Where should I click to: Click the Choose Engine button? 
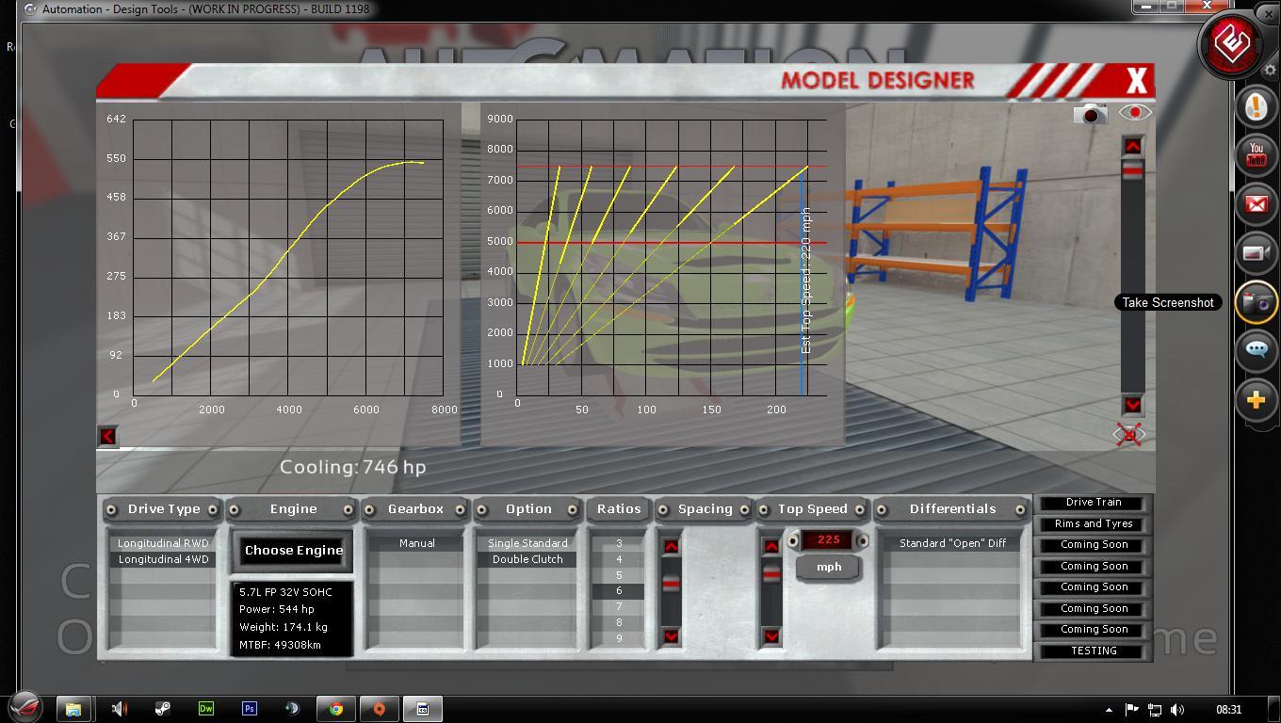pyautogui.click(x=294, y=551)
